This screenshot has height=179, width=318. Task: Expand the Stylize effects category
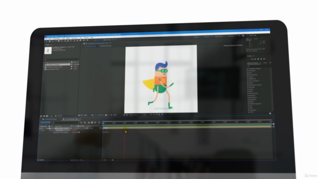[x=248, y=101]
